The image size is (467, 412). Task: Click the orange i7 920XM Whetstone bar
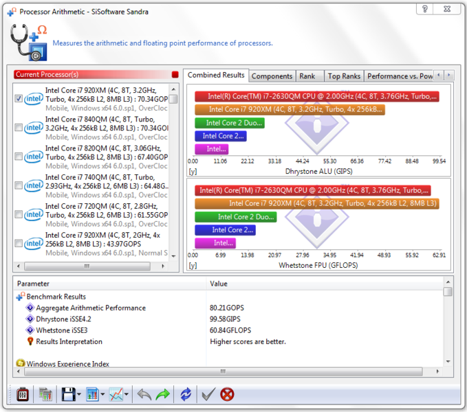point(317,204)
